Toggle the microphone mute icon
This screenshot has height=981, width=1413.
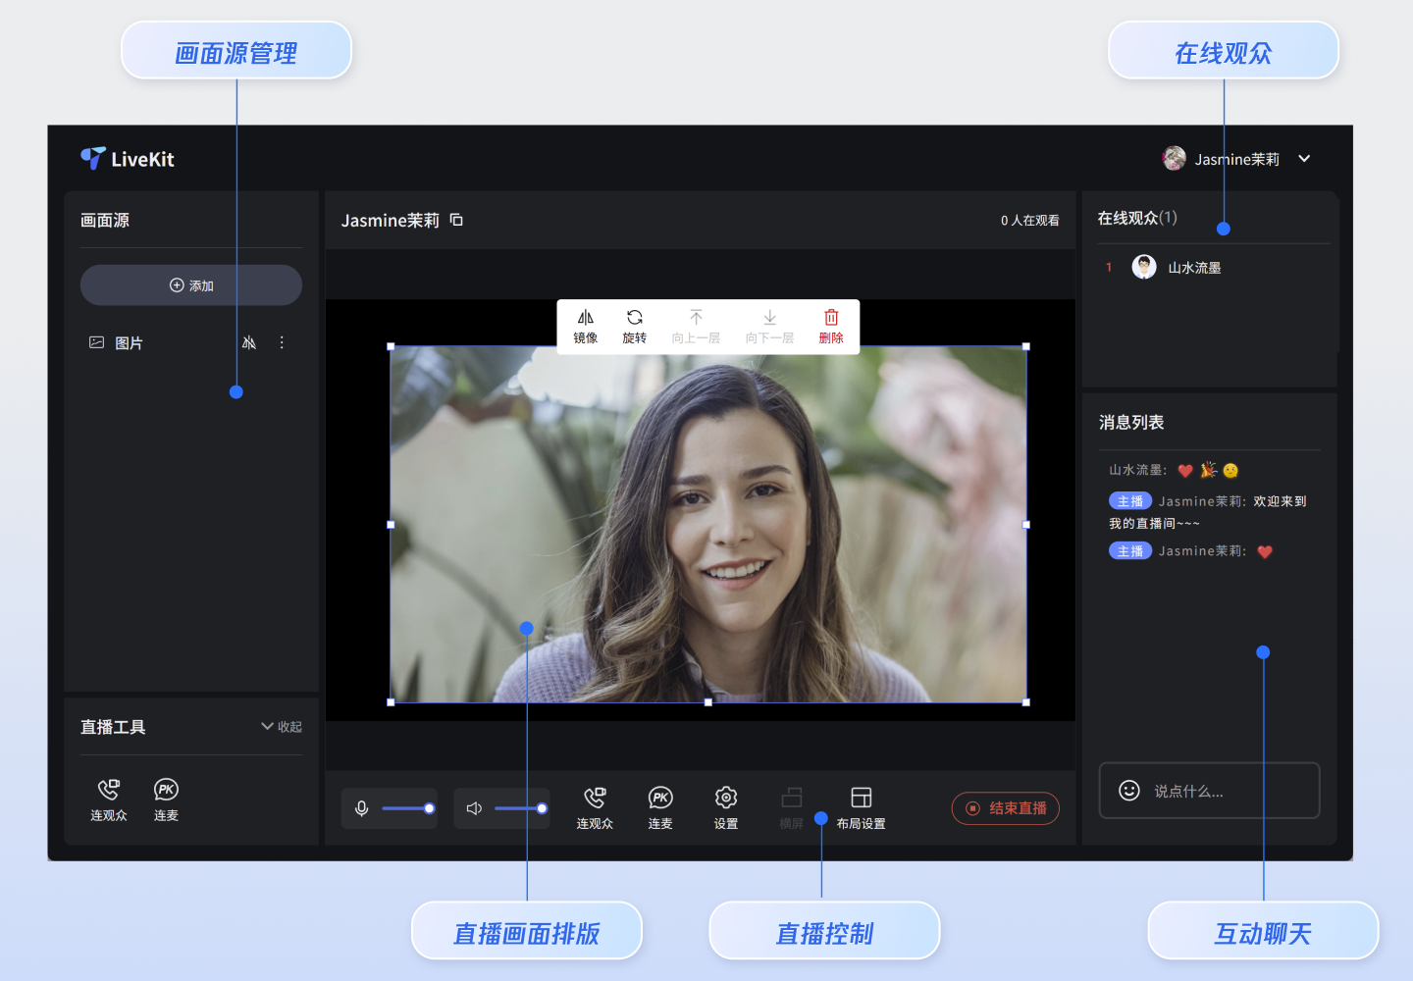(362, 808)
